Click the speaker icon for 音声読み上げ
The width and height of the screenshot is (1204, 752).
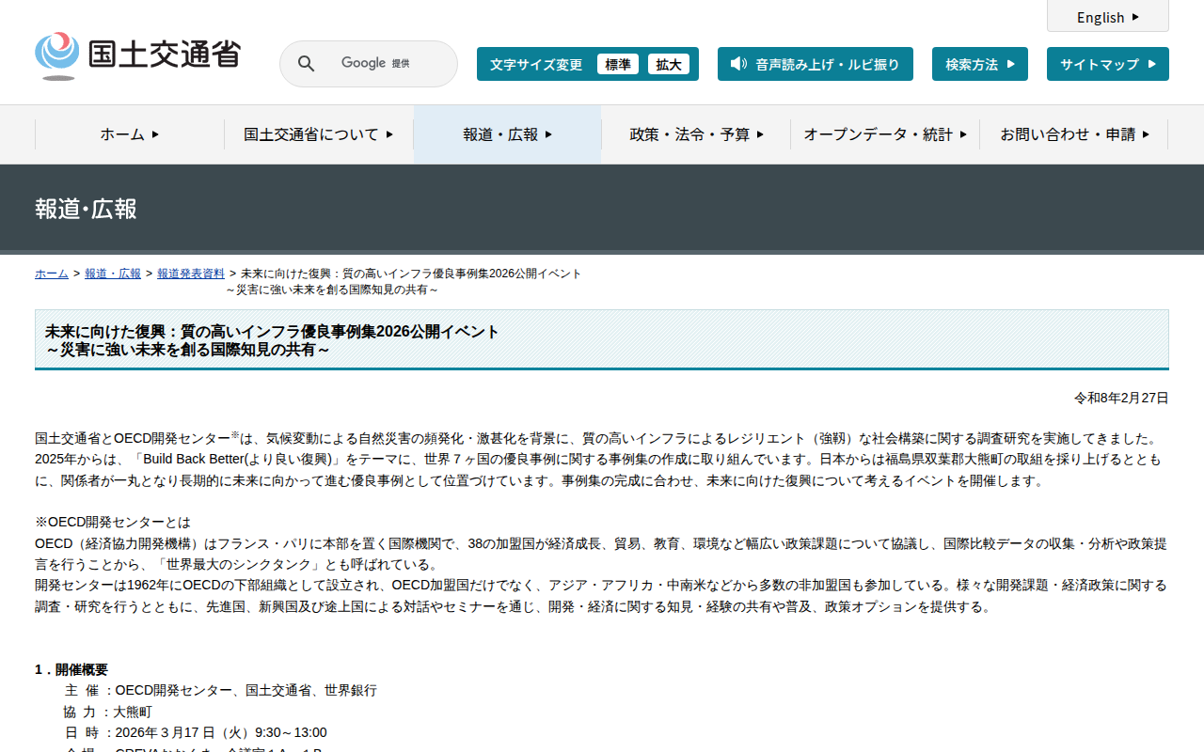click(738, 64)
